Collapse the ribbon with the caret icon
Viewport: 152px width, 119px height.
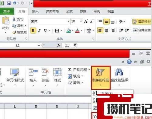point(123,62)
